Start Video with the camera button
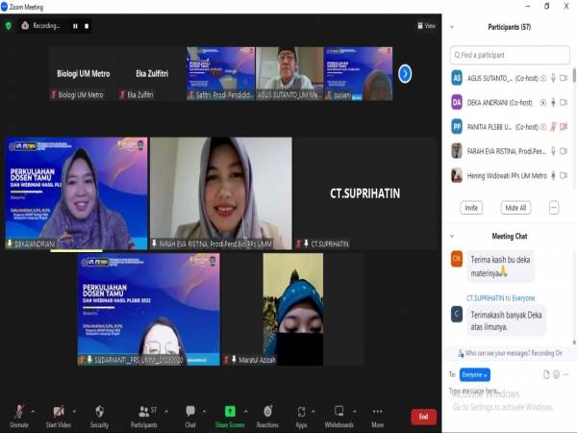This screenshot has height=433, width=577. point(59,414)
